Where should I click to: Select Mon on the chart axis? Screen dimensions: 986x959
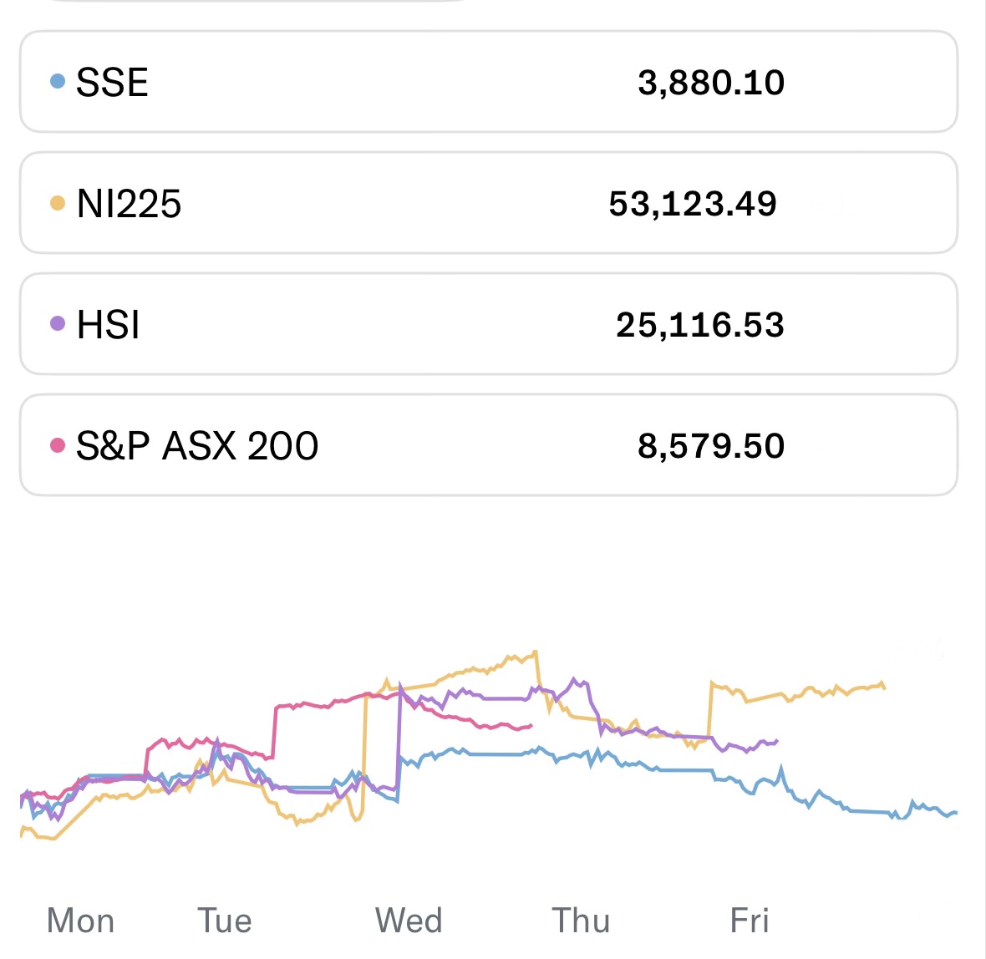pyautogui.click(x=80, y=921)
